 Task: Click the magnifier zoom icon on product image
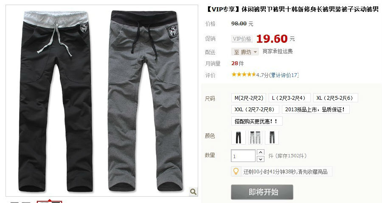[x=193, y=192]
